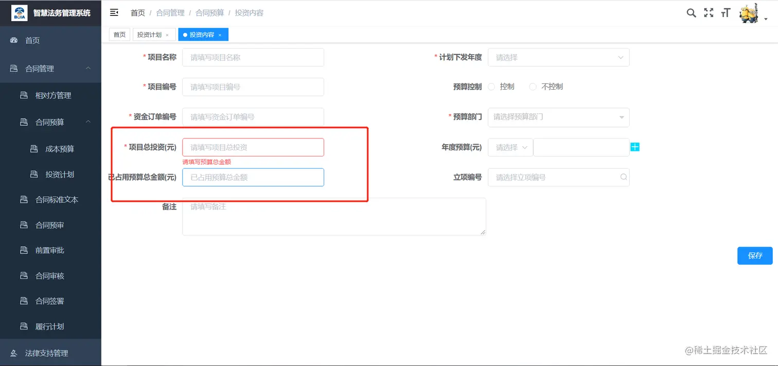Focus the 项目编号 input field
This screenshot has height=366, width=778.
click(x=253, y=87)
